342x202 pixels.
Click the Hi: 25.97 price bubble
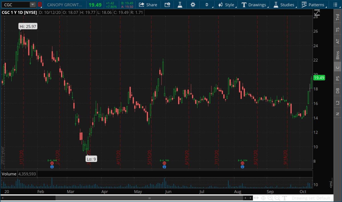[x=28, y=26]
